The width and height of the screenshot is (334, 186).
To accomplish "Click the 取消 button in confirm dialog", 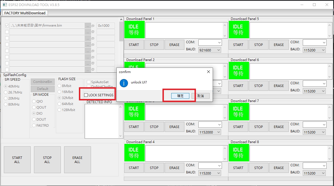I will point(201,96).
